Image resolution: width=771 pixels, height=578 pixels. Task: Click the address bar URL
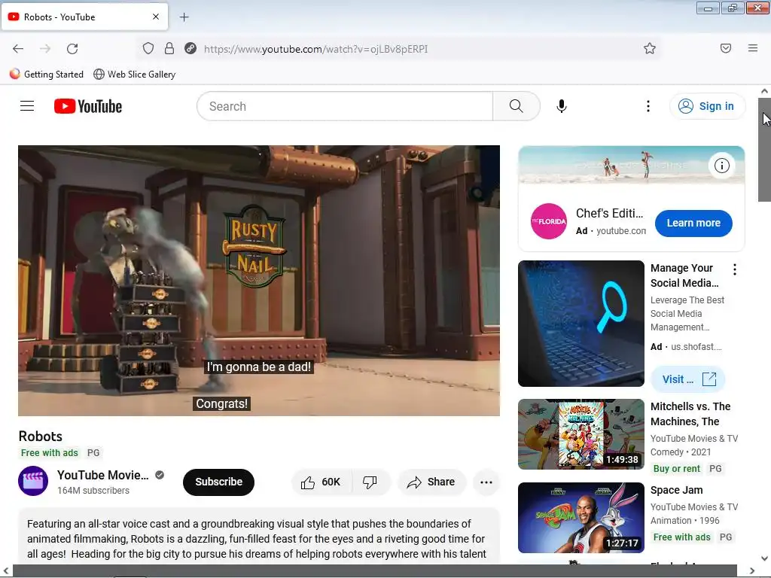(315, 49)
